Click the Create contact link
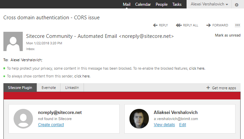 click(51, 124)
